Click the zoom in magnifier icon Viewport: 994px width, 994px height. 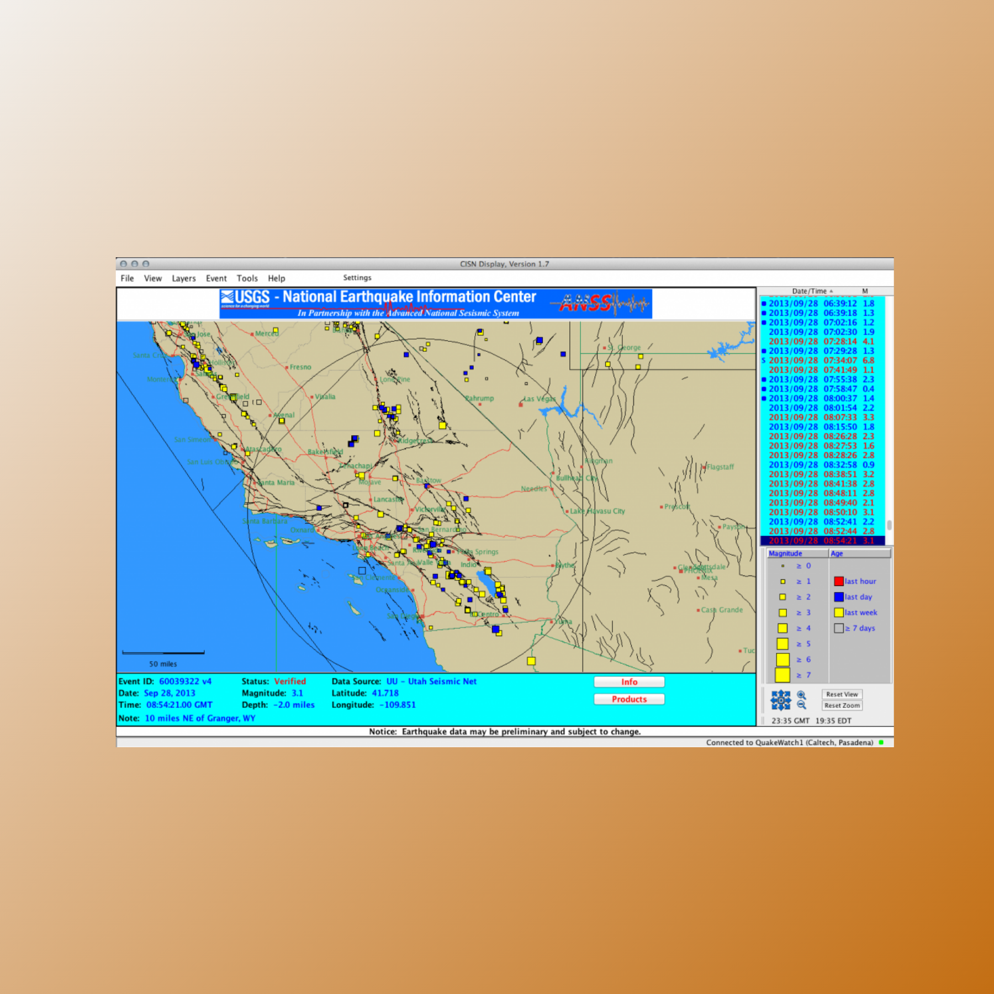(x=801, y=695)
